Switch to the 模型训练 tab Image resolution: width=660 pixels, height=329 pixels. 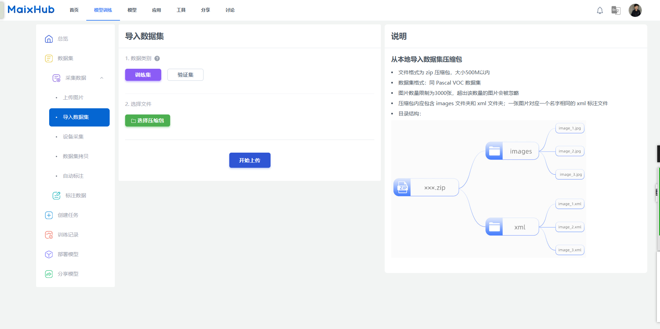(102, 10)
